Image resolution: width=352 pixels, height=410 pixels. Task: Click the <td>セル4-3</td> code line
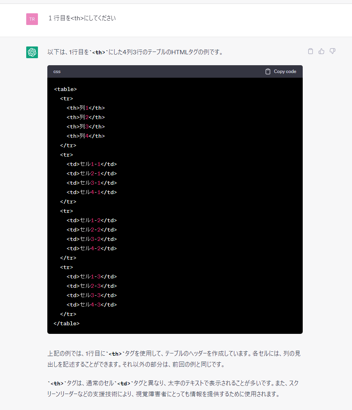coord(92,305)
